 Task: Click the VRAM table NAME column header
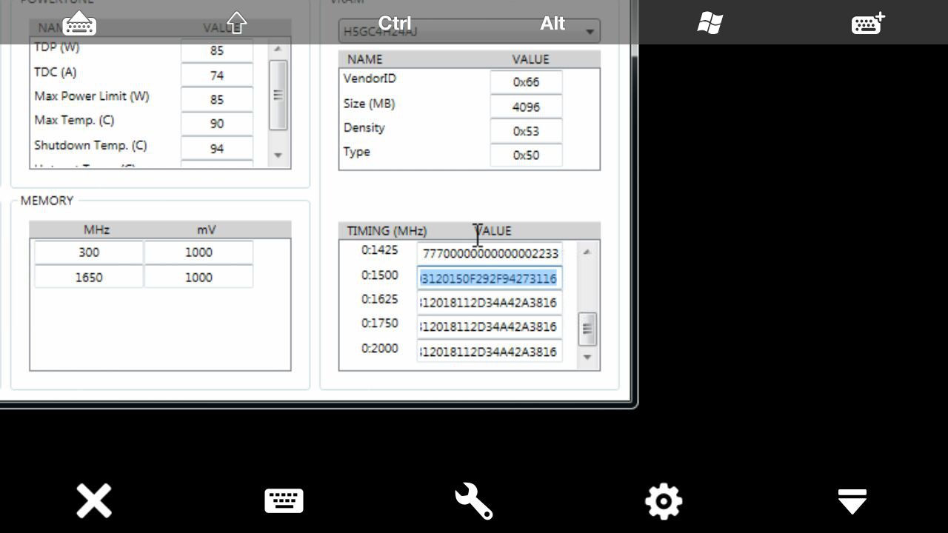pyautogui.click(x=364, y=59)
